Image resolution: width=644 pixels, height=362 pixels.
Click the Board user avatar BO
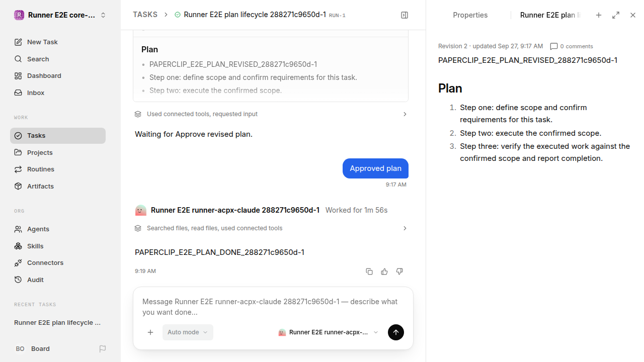[x=20, y=349]
